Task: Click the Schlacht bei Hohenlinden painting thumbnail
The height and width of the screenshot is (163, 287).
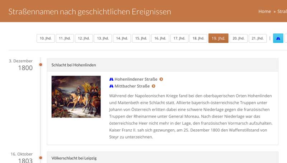Action: tap(76, 97)
